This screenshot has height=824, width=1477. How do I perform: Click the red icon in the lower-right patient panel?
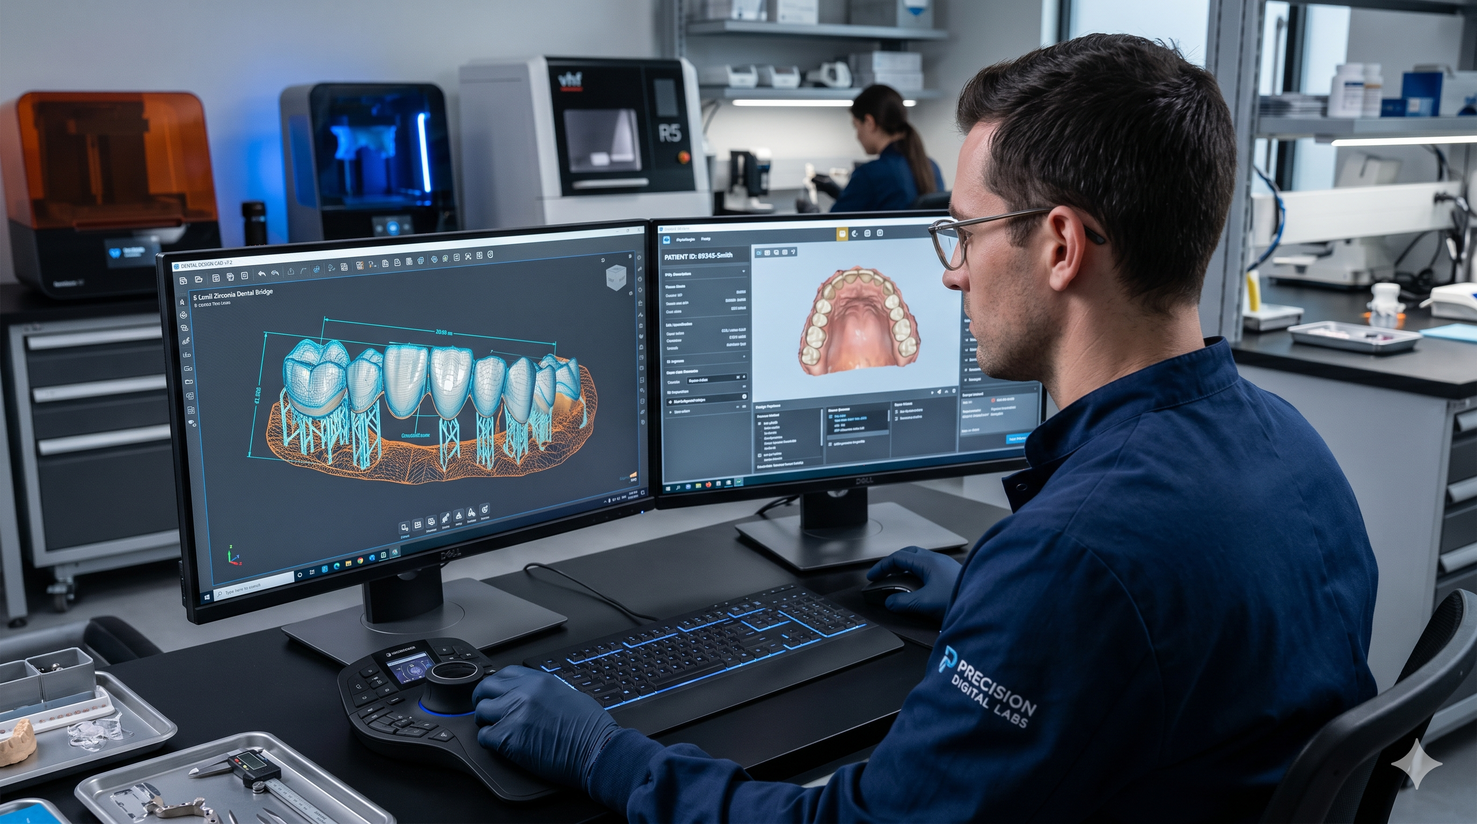coord(993,400)
